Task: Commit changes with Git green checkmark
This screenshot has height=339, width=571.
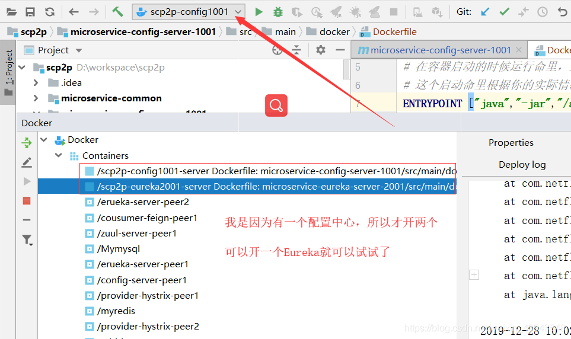Action: coord(505,12)
